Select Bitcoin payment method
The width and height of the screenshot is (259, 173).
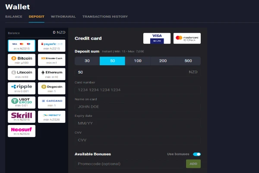(22, 60)
